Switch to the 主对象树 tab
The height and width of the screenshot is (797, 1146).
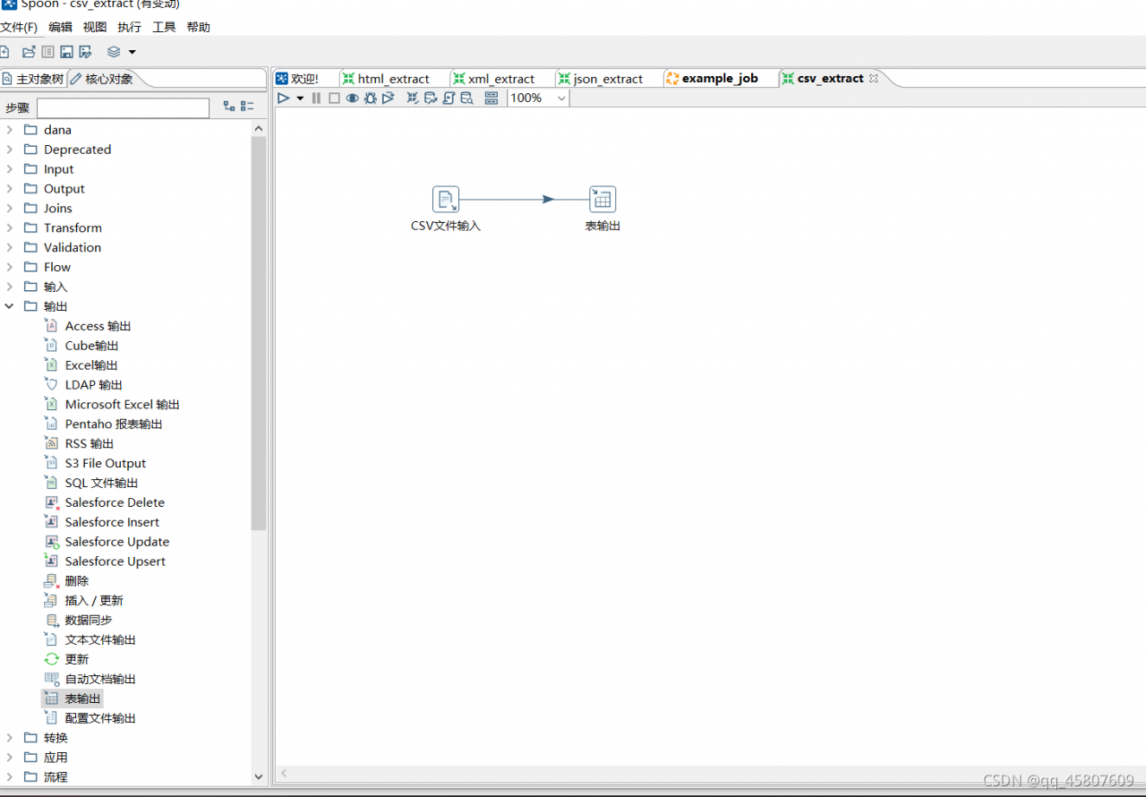tap(33, 79)
